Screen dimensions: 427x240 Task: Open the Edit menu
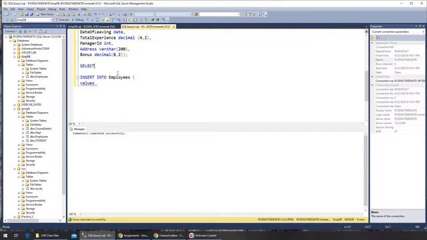click(13, 9)
